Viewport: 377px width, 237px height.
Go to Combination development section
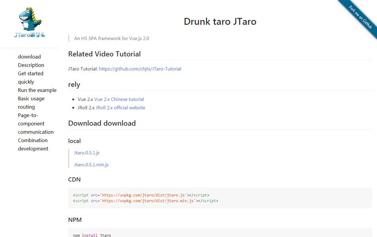tap(33, 145)
